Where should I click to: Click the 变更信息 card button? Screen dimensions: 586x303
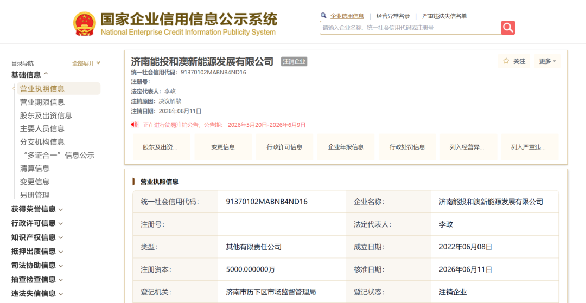point(223,147)
